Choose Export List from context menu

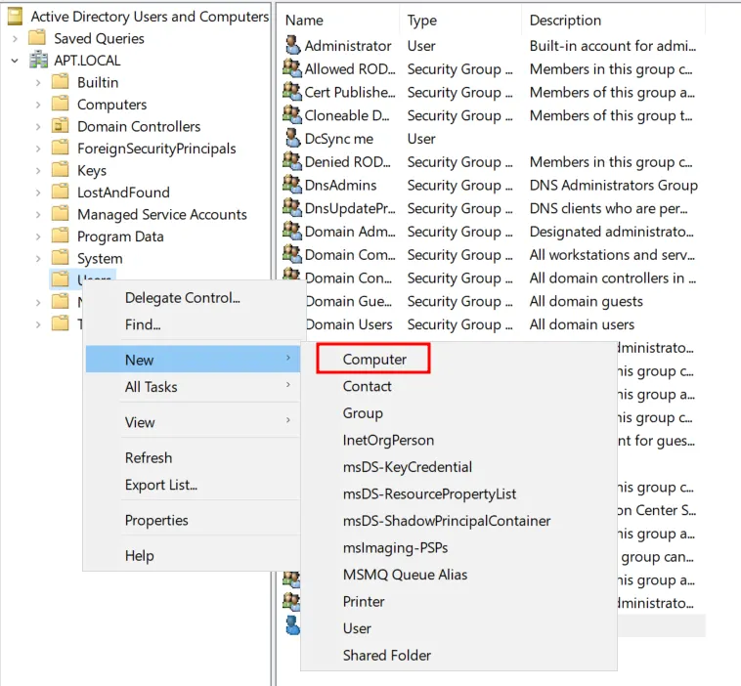point(193,485)
